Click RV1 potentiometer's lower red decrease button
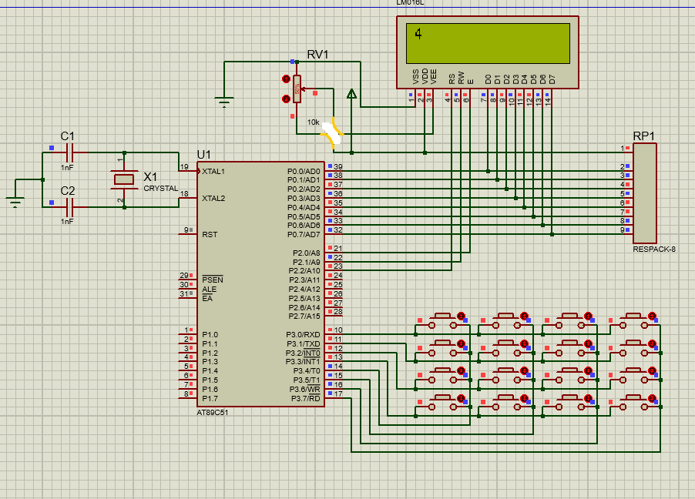 (x=286, y=99)
